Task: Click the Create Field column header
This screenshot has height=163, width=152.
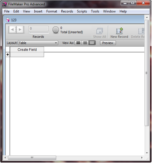Action: [x=27, y=50]
